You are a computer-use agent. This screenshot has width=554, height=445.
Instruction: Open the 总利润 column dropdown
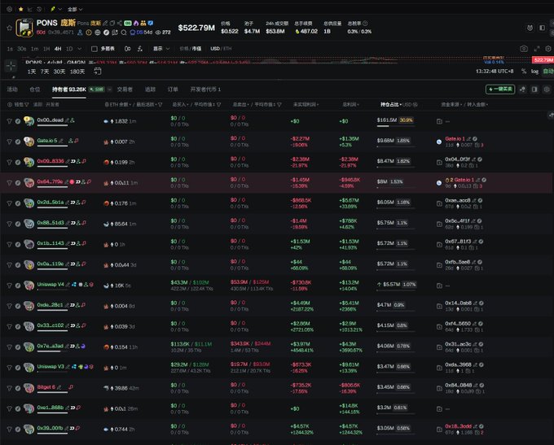point(351,104)
